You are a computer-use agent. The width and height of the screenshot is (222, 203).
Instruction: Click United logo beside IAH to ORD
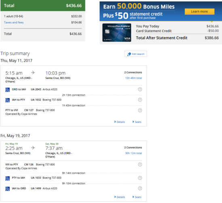(x=8, y=189)
